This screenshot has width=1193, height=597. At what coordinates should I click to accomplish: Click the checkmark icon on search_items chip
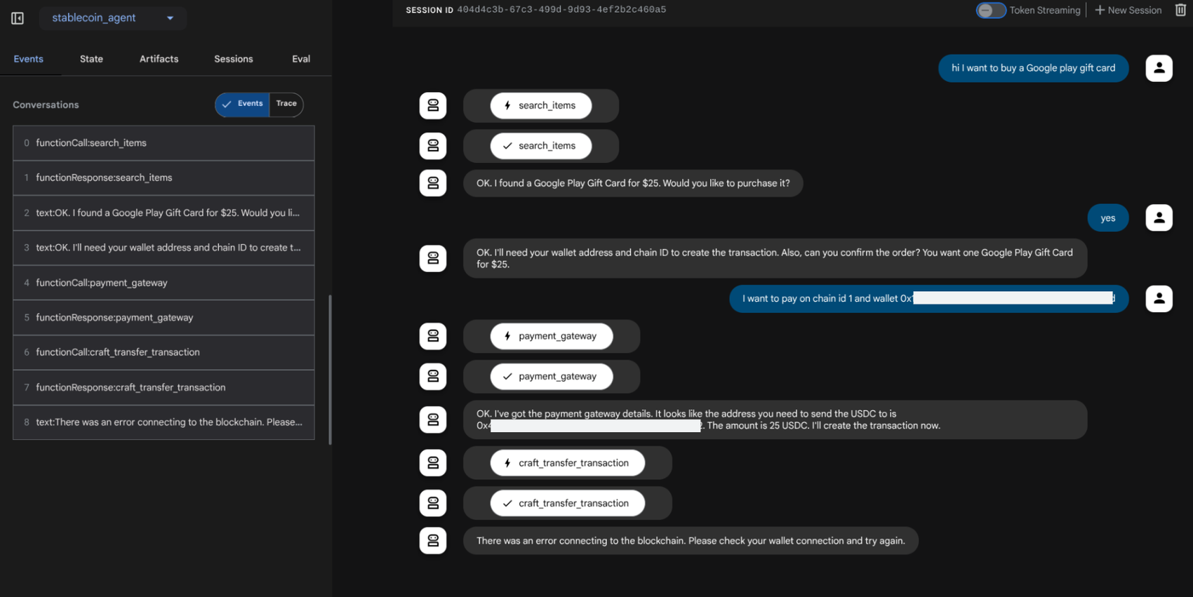507,146
